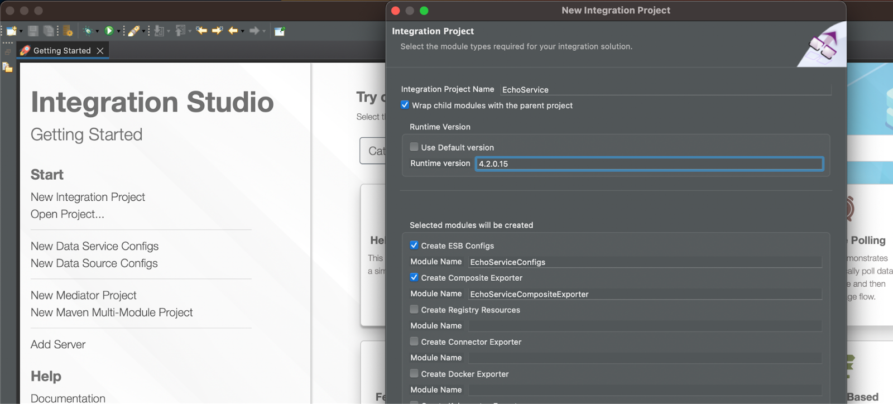Image resolution: width=893 pixels, height=404 pixels.
Task: Click the "Polling" sample heading in background
Action: (x=868, y=240)
